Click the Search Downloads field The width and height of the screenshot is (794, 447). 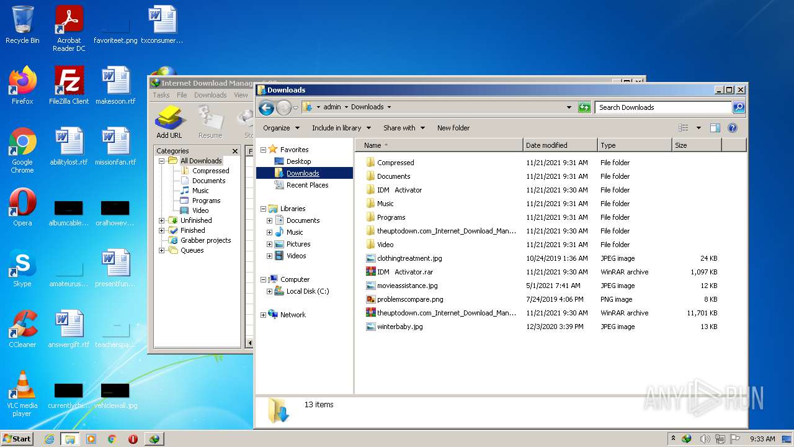coord(662,107)
